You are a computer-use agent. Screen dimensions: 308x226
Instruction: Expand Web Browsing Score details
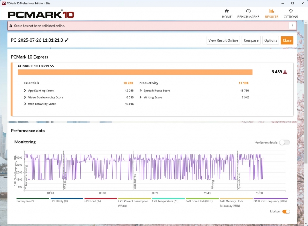click(x=25, y=104)
